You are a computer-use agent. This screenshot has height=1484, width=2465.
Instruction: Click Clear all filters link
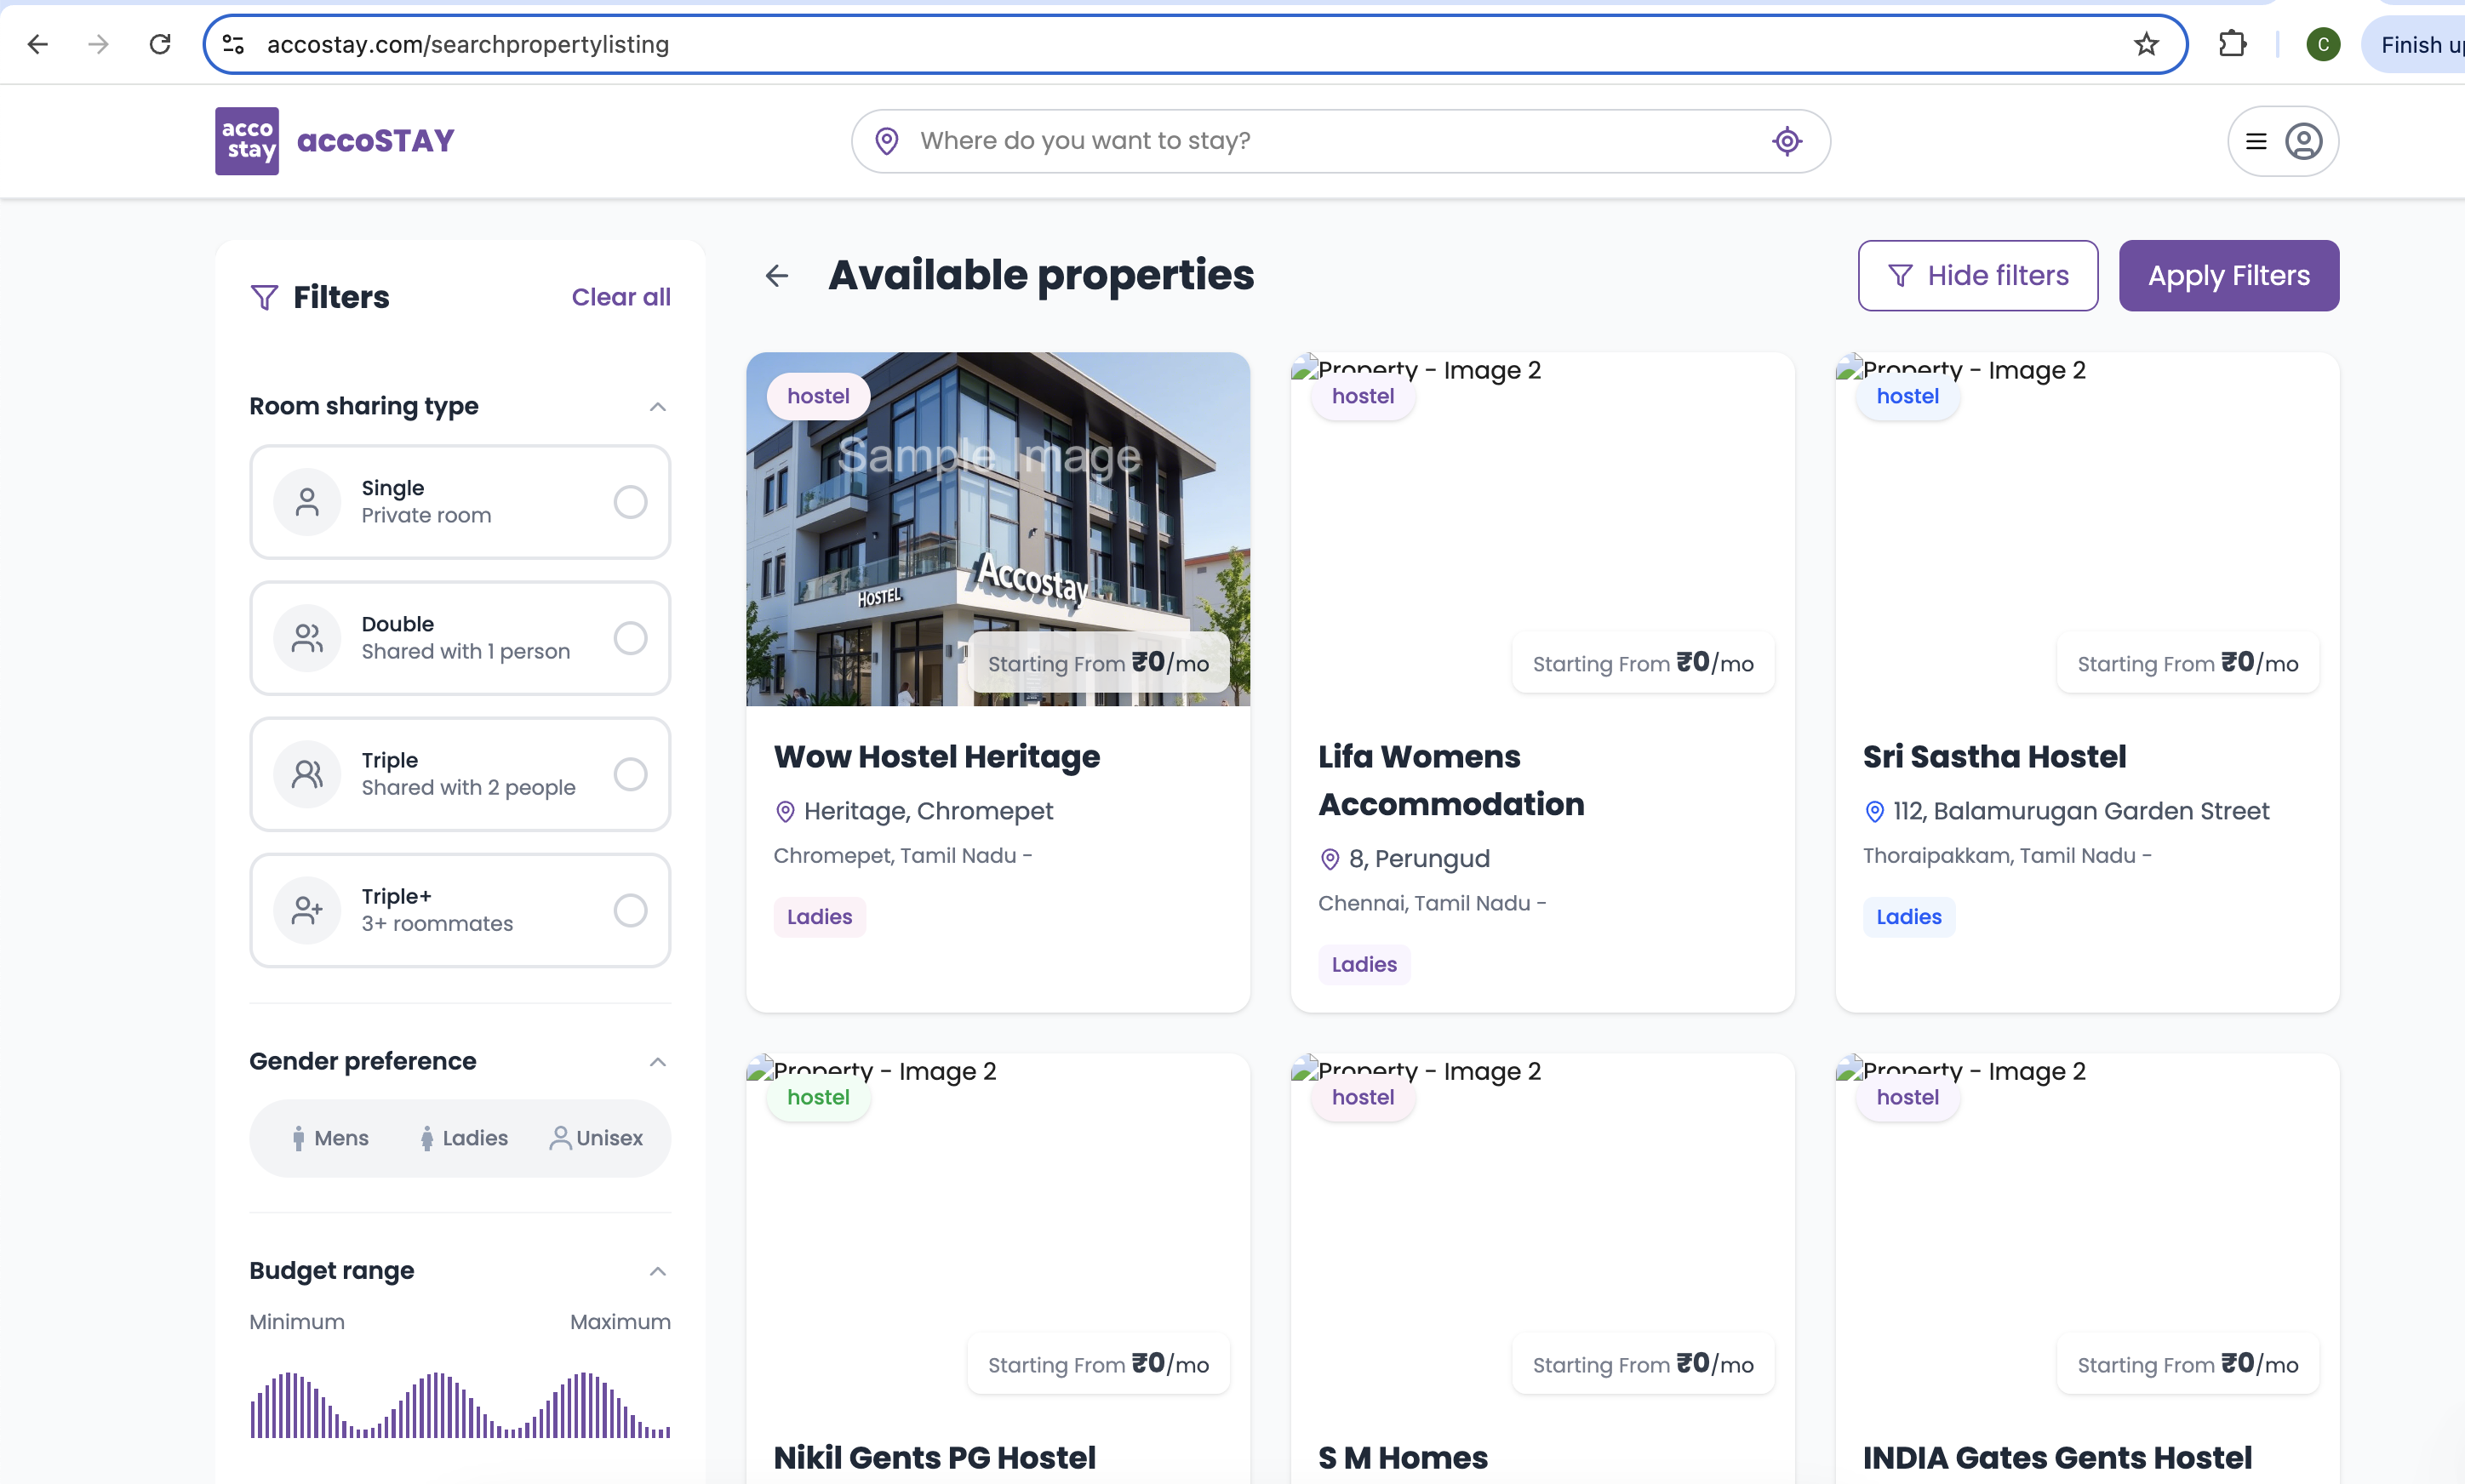click(x=620, y=297)
